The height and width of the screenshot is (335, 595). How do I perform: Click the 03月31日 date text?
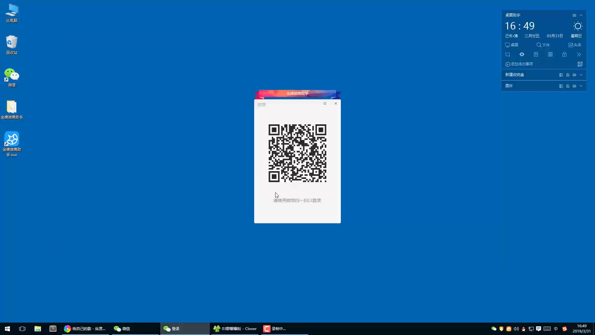point(555,36)
